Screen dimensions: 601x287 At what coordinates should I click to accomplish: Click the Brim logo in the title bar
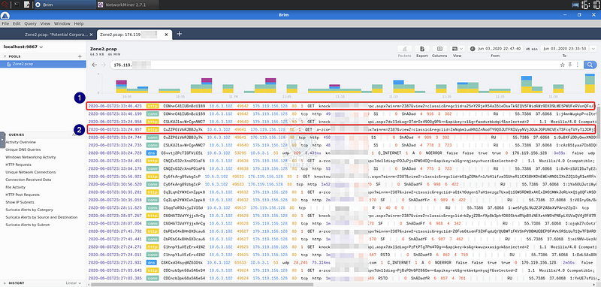tap(5, 15)
